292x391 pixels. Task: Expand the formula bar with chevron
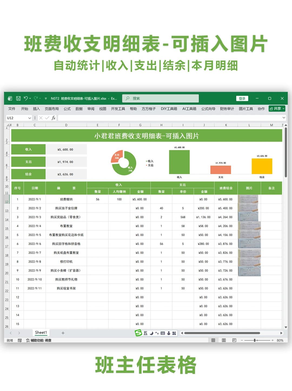point(284,118)
